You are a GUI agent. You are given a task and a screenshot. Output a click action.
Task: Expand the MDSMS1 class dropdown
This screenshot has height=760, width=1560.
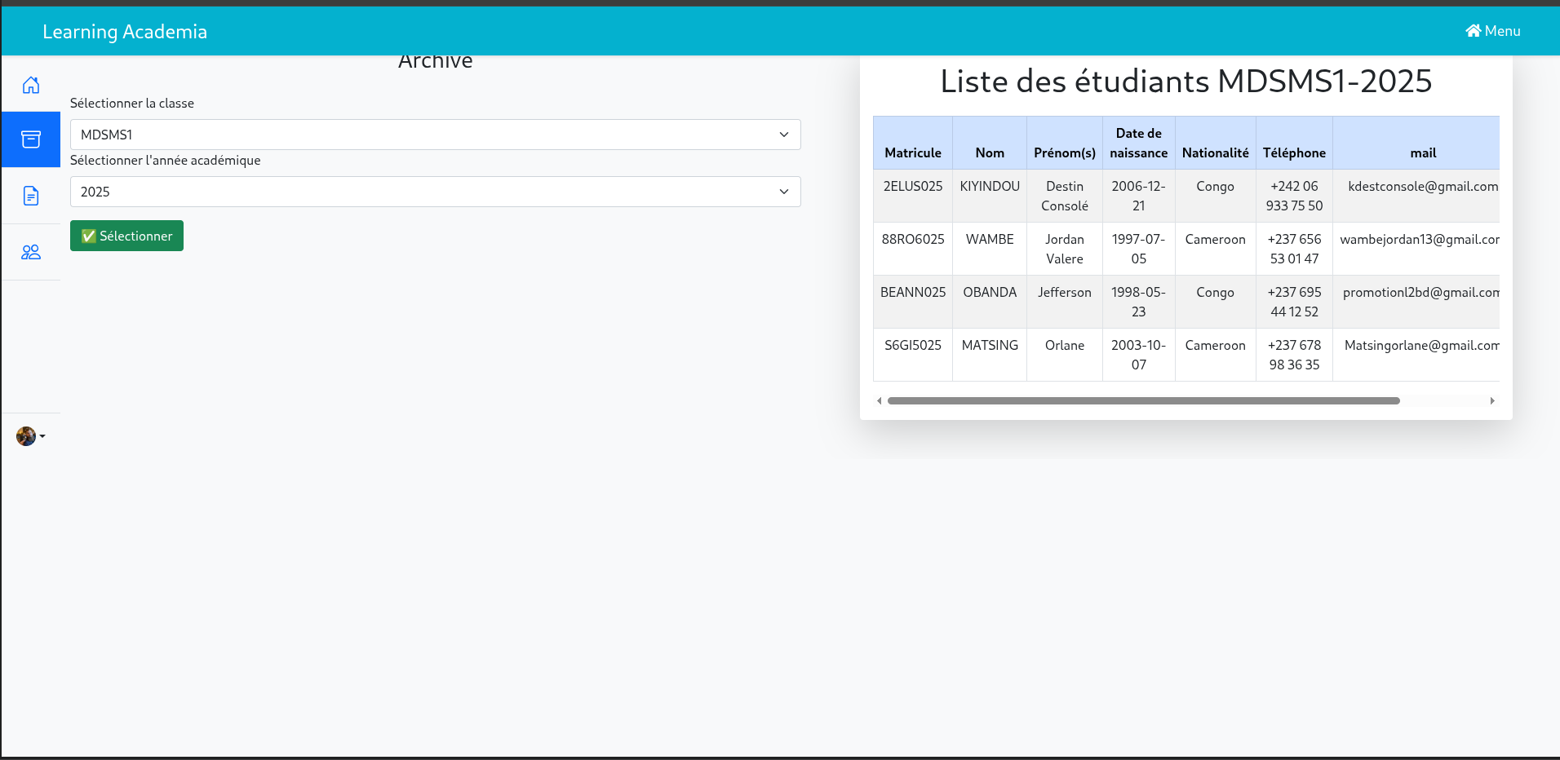(x=435, y=135)
